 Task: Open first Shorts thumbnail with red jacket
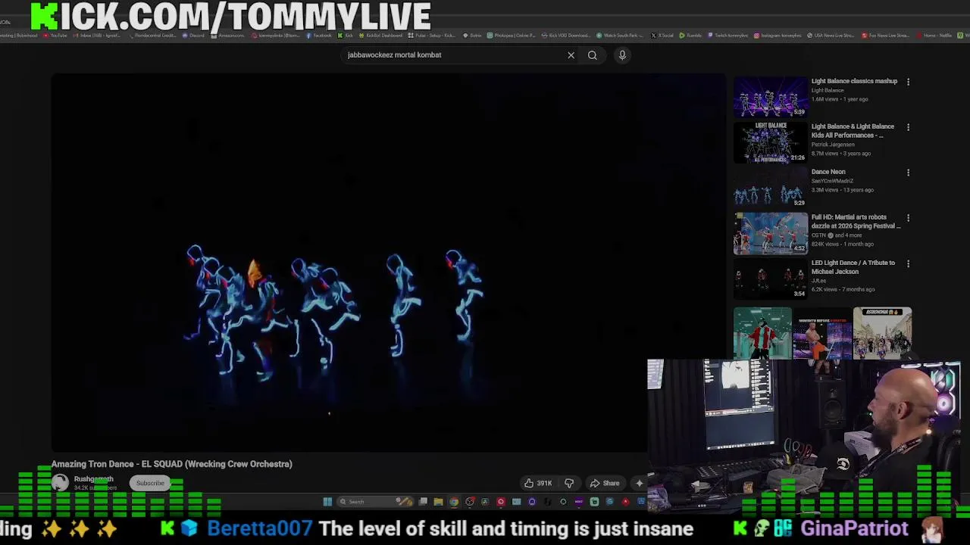pyautogui.click(x=762, y=333)
